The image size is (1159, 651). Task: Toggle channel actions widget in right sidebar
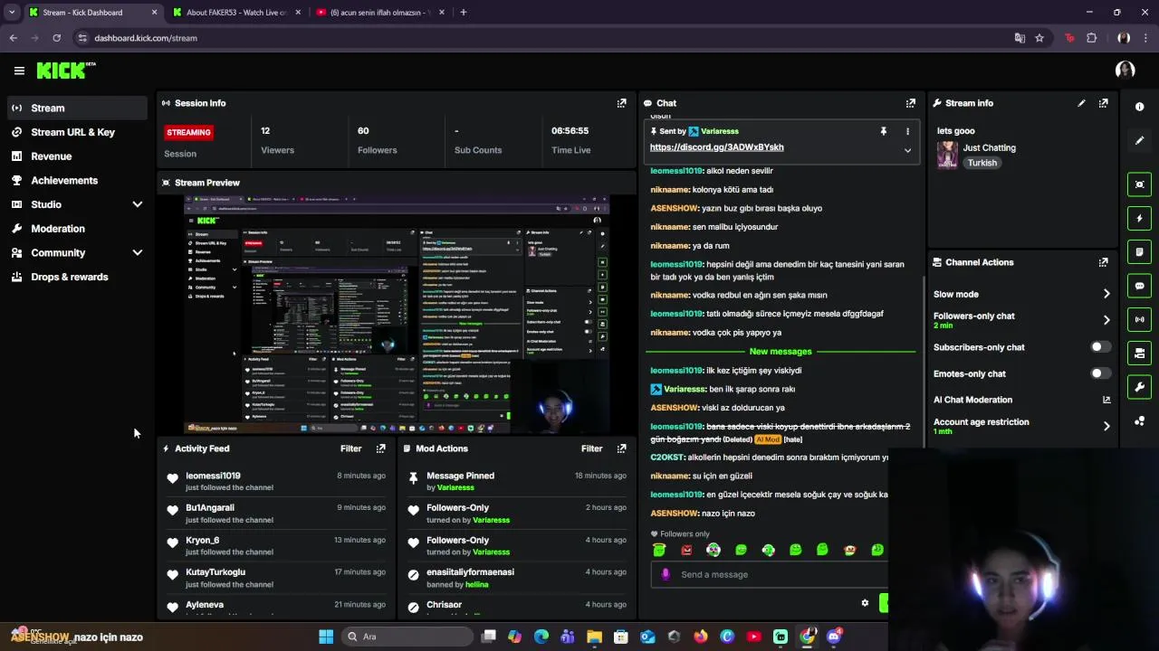1139,353
